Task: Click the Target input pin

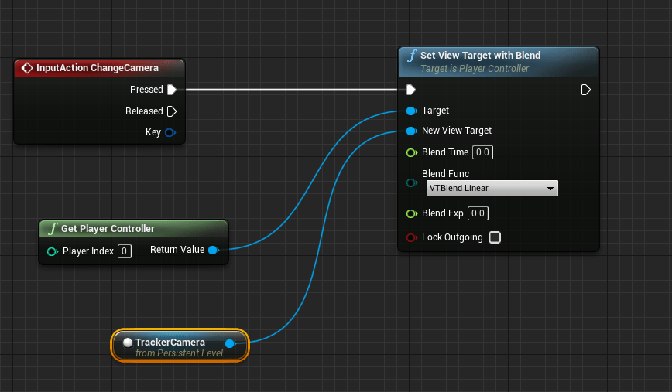Action: (x=411, y=111)
